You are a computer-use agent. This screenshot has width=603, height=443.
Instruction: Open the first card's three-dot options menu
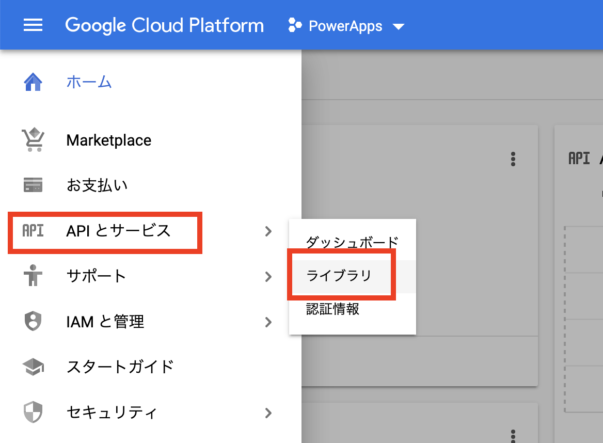click(513, 159)
